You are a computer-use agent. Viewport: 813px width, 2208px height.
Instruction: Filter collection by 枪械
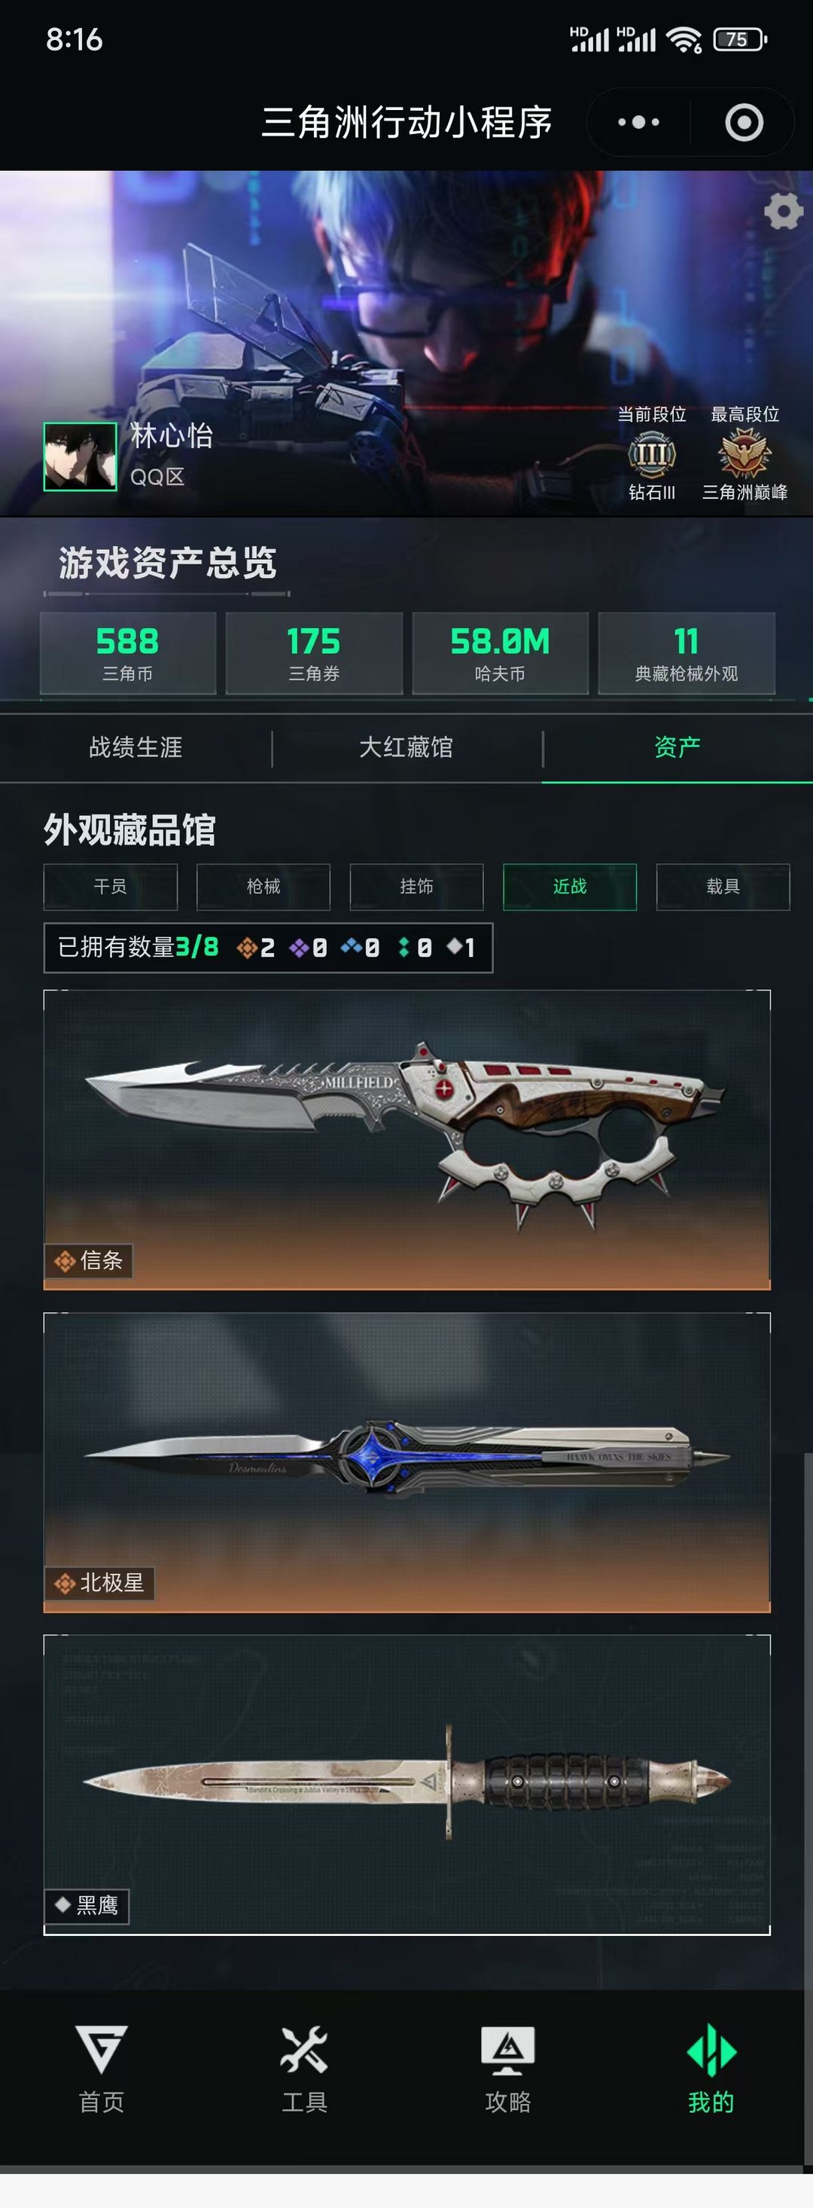263,886
